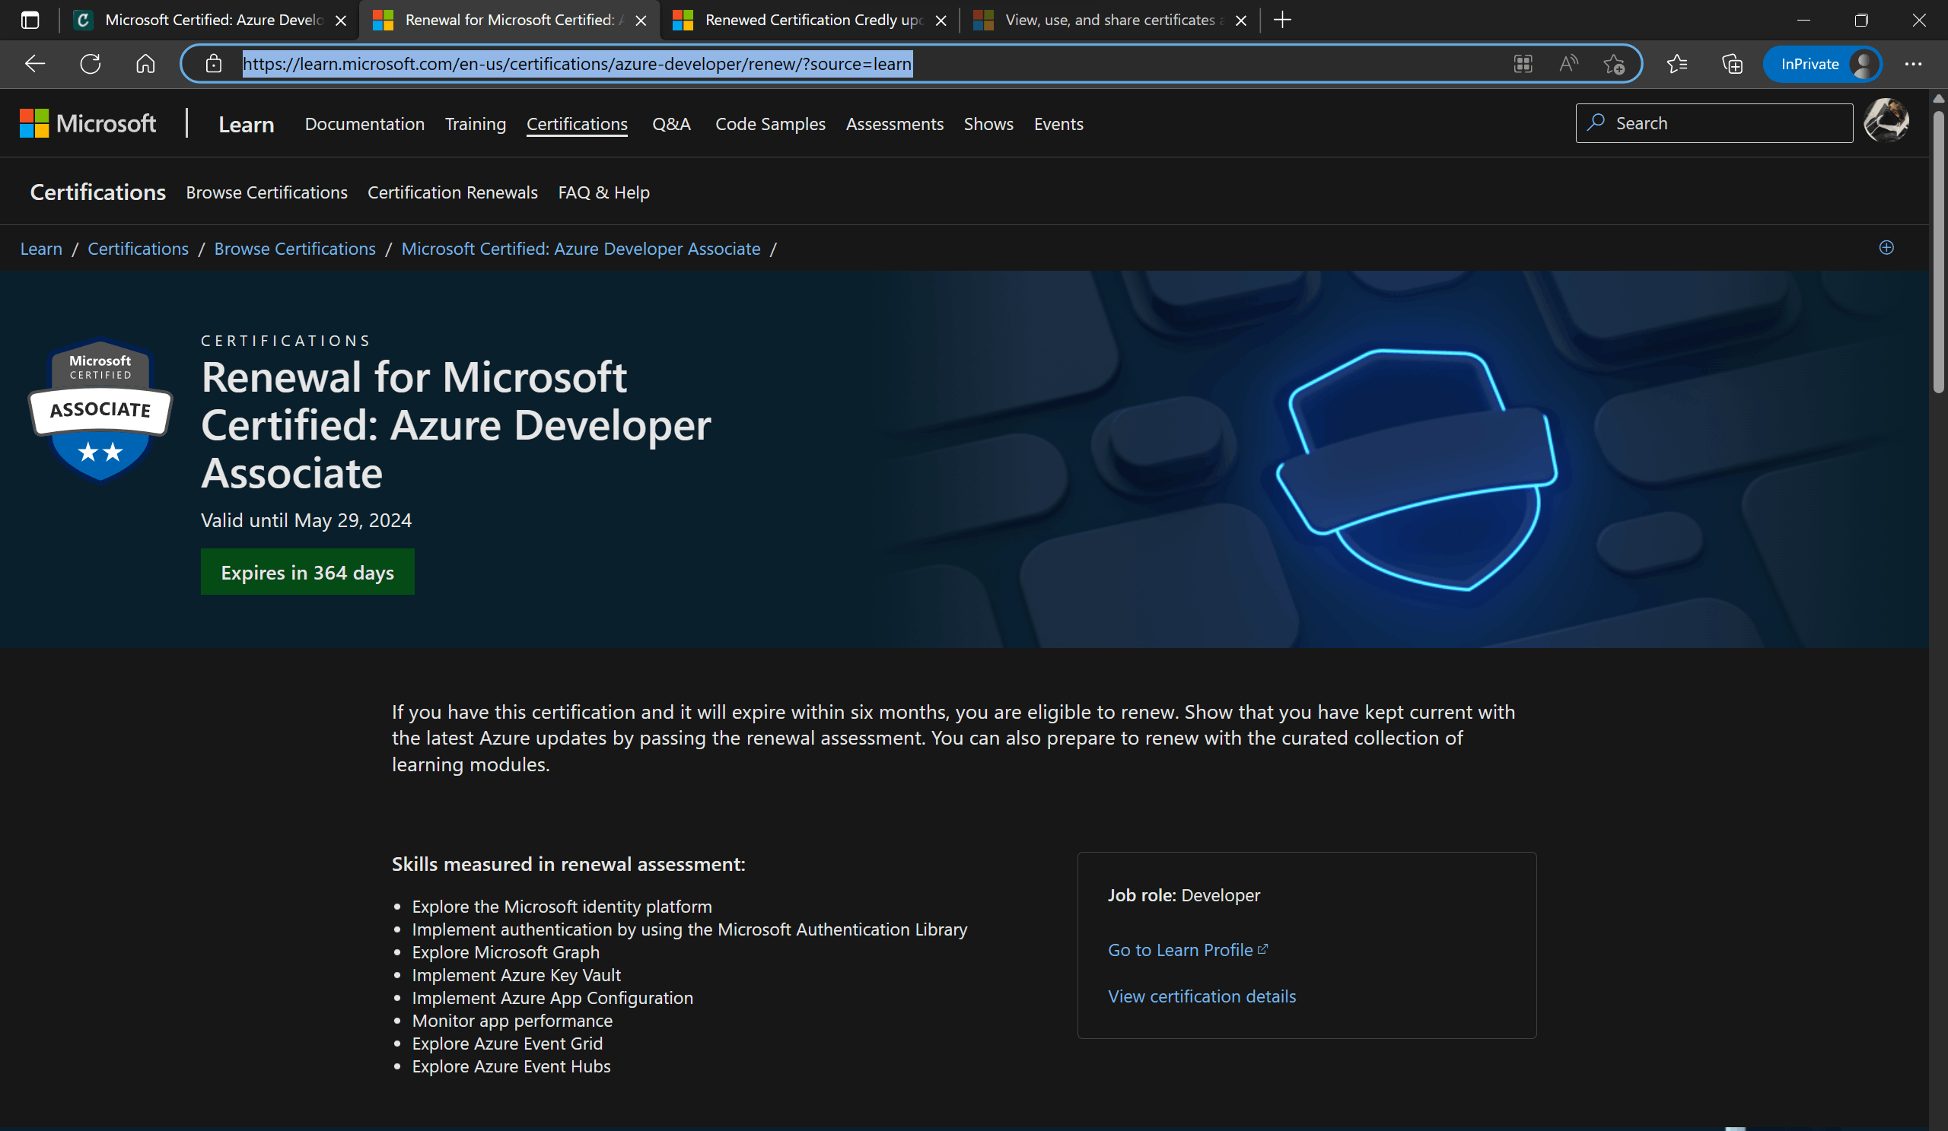Restore down the browser window
This screenshot has height=1131, width=1948.
pyautogui.click(x=1861, y=20)
